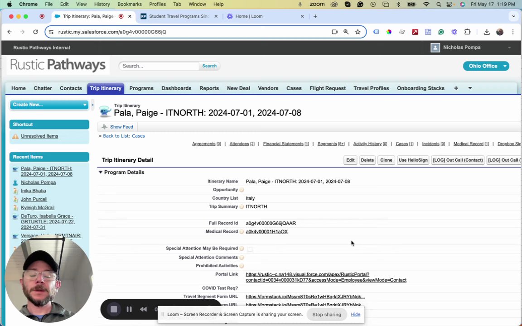Click Inika Bhatia in Recent Items
The height and width of the screenshot is (326, 522).
pyautogui.click(x=33, y=191)
